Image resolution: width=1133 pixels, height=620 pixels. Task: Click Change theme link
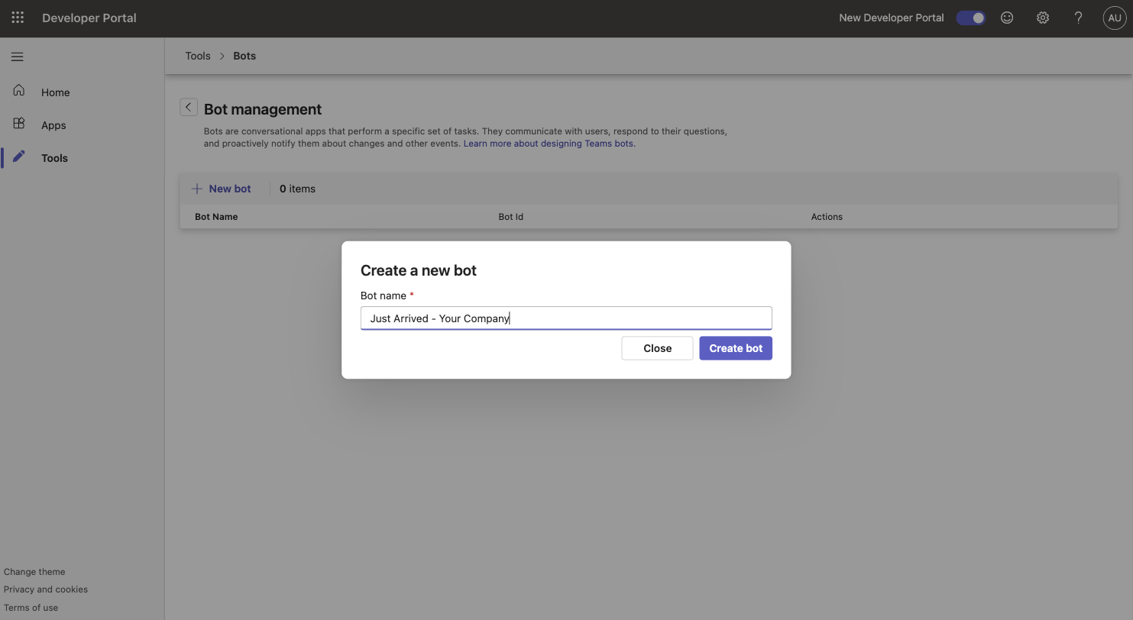[x=34, y=572]
